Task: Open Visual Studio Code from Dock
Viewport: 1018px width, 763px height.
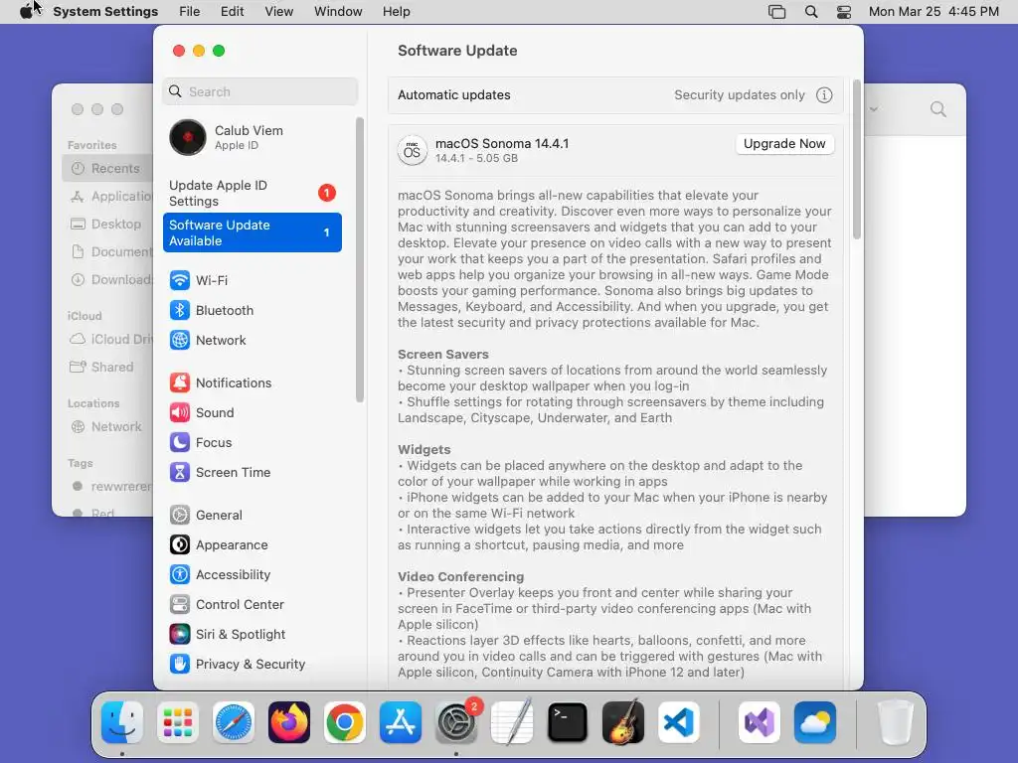Action: pyautogui.click(x=679, y=722)
